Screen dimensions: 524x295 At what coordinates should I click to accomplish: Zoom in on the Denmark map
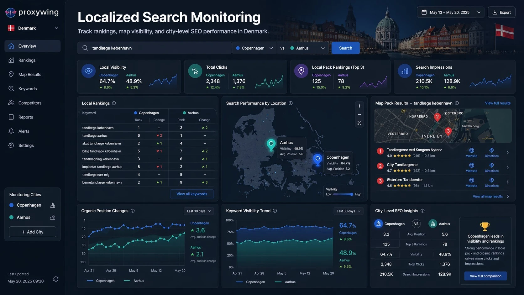(359, 106)
